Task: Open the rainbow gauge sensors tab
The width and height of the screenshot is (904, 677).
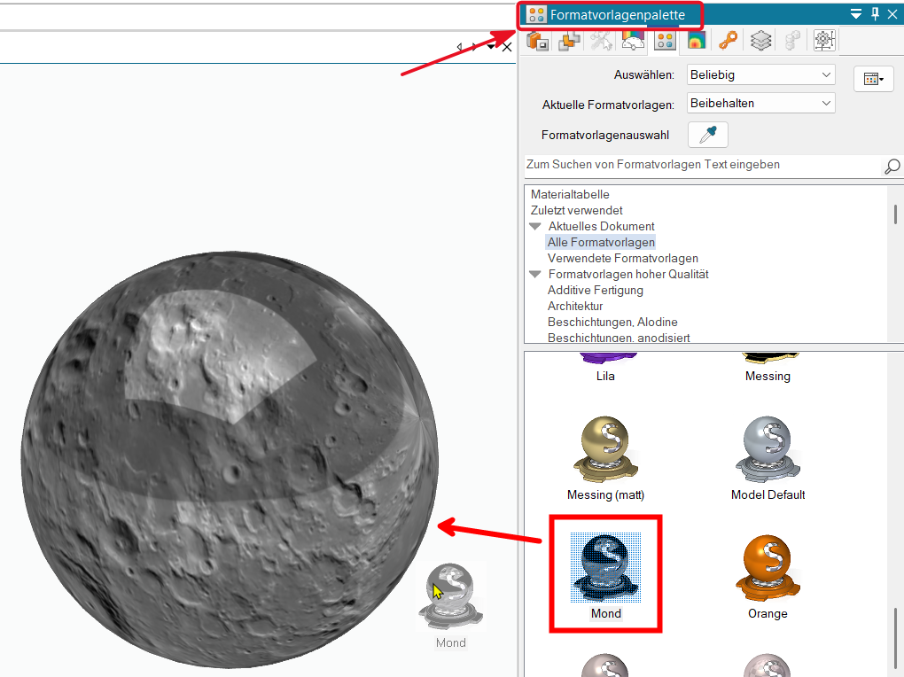Action: [633, 42]
